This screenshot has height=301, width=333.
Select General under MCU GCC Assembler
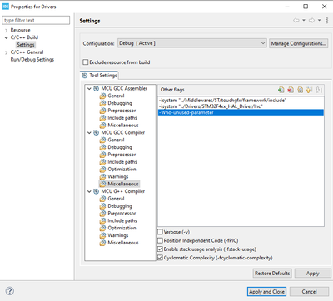point(116,96)
